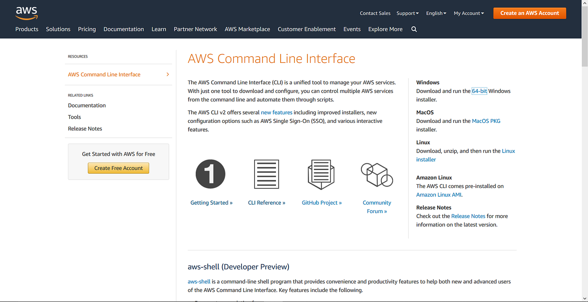Open GitHub Project » link
Viewport: 588px width, 302px height.
(x=322, y=203)
